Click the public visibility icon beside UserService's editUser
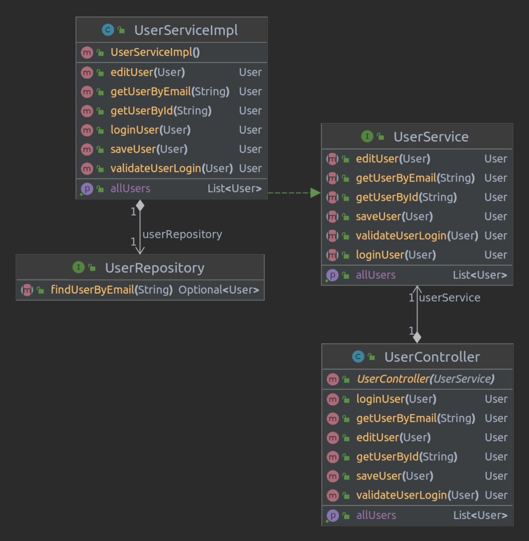Screen dimensions: 529x541 tap(346, 159)
